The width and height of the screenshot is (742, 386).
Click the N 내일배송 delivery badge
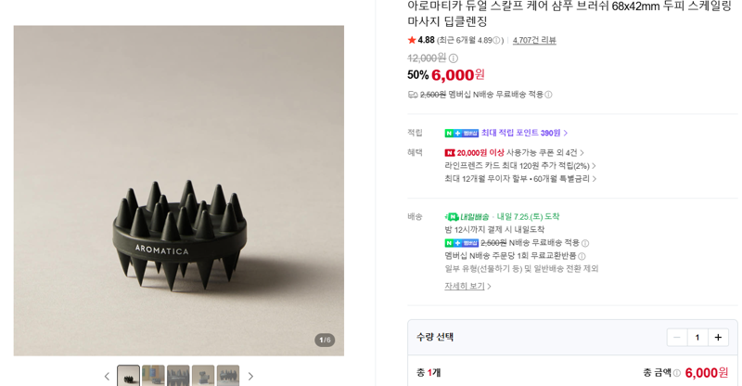[467, 217]
